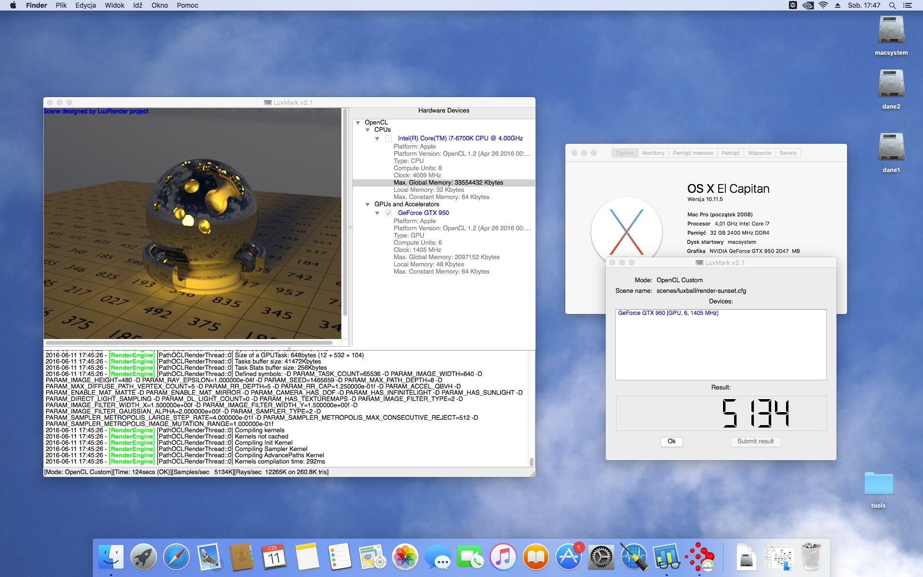The width and height of the screenshot is (923, 577).
Task: Open the Widok menu
Action: click(114, 5)
